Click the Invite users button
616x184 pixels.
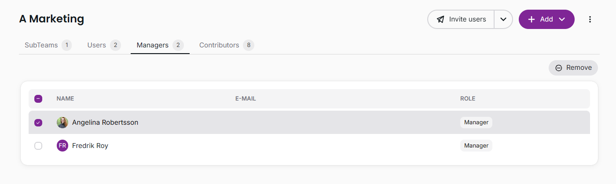click(x=461, y=19)
